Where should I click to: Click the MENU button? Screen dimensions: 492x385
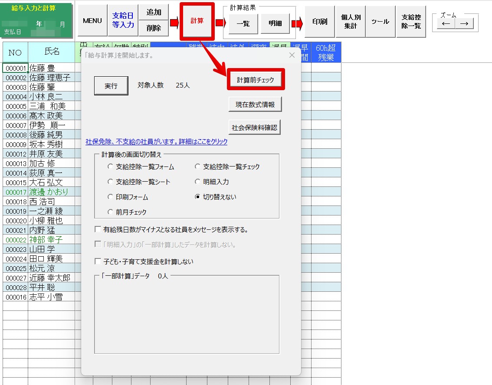coord(92,21)
